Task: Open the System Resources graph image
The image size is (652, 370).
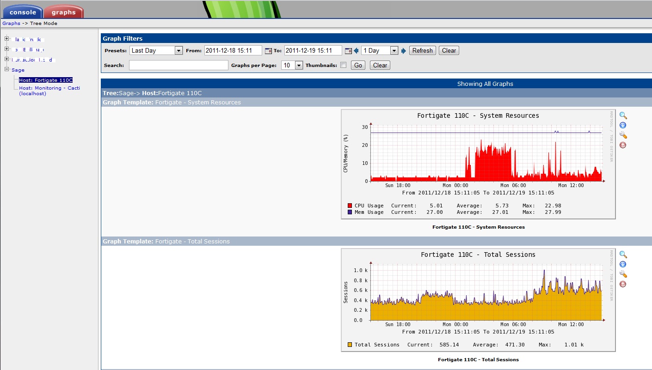Action: (478, 164)
